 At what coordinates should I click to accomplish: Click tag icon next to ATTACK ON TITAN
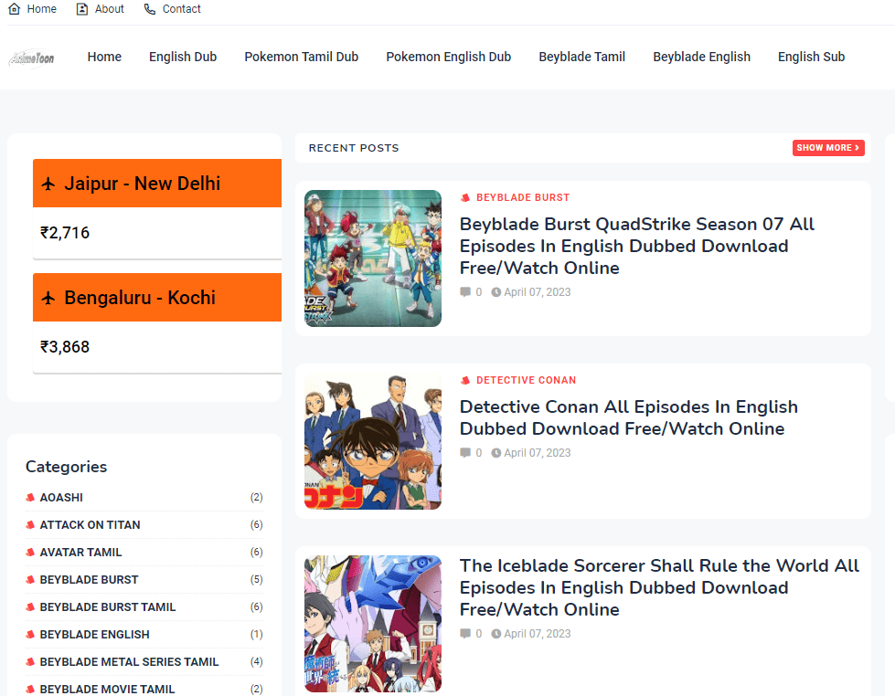pyautogui.click(x=30, y=525)
